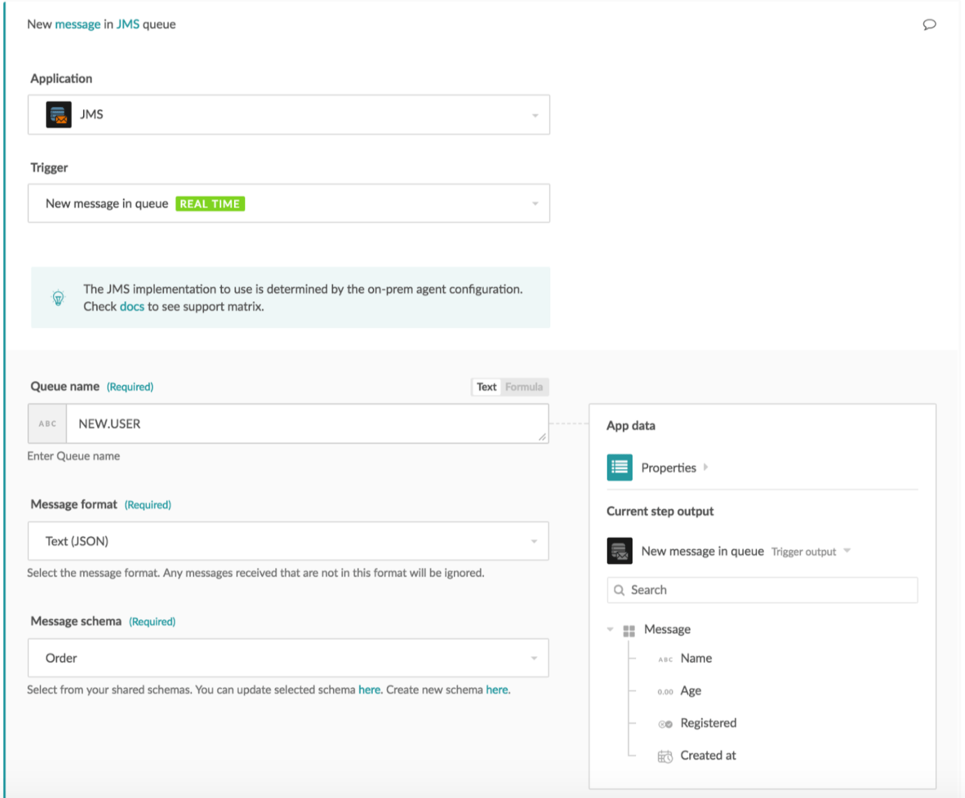Click the Queue name input field

[306, 423]
